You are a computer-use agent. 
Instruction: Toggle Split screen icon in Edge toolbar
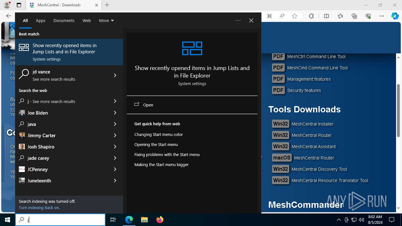click(x=326, y=16)
